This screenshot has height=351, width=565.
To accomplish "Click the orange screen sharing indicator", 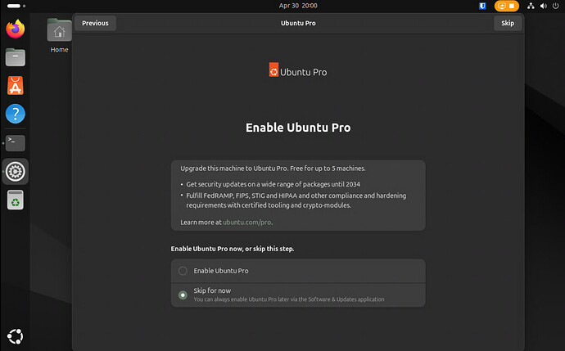I will [x=506, y=6].
